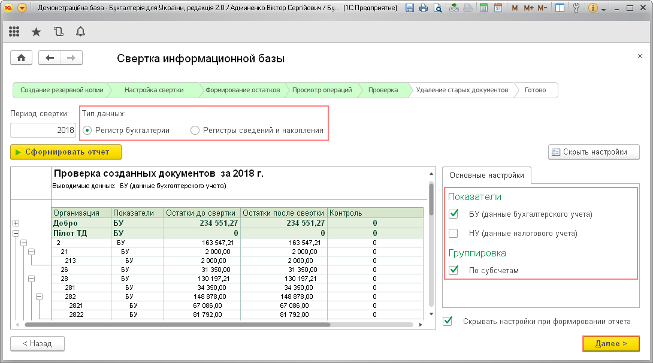This screenshot has width=653, height=363.
Task: Switch to the 'Основные настройки' tab
Action: (x=486, y=175)
